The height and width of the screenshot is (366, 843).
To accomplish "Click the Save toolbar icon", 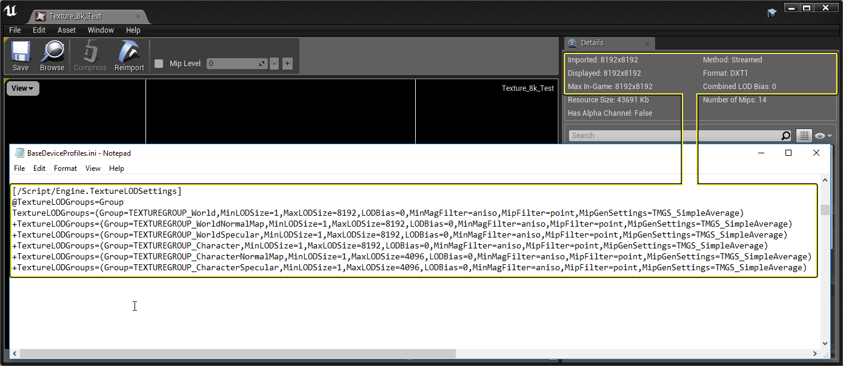I will [21, 56].
